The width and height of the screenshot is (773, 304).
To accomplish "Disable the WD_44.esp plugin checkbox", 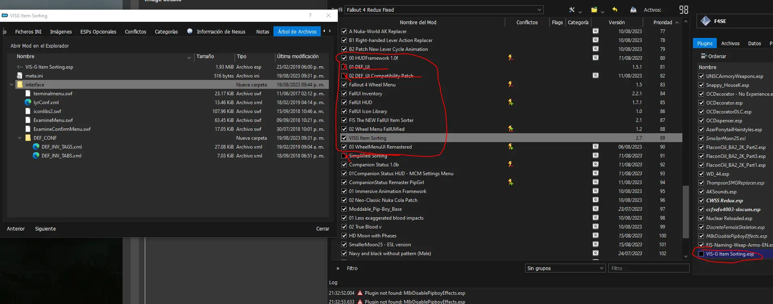I will click(701, 174).
